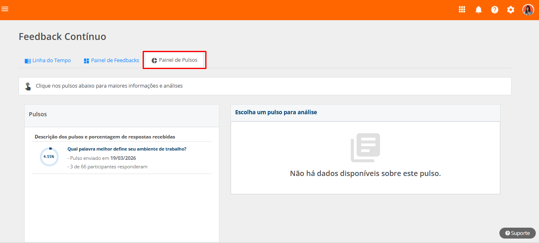Screen dimensions: 539x243
Task: Click the Linha do Tempo tab icon
Action: tap(27, 61)
